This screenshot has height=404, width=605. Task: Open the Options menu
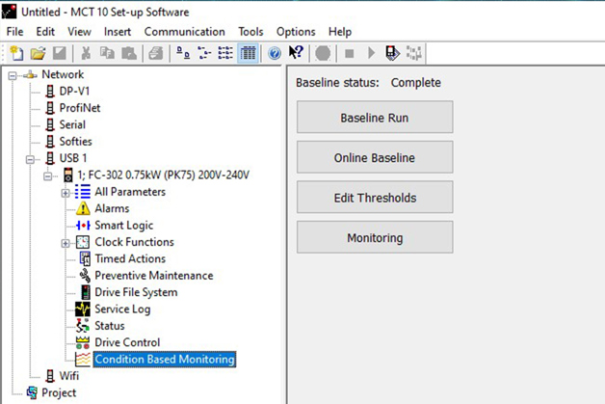tap(296, 32)
